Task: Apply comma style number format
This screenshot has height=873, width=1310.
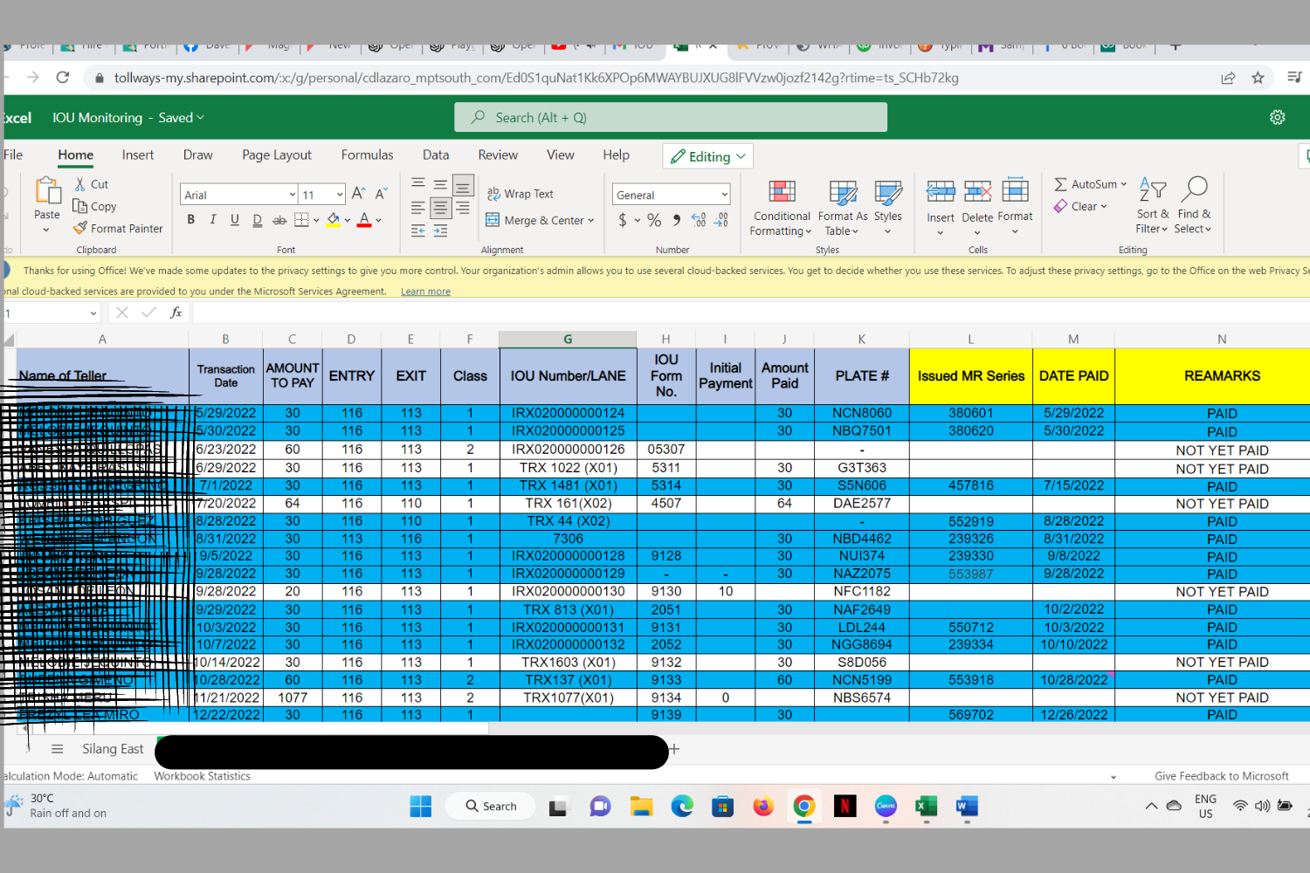Action: click(x=677, y=220)
